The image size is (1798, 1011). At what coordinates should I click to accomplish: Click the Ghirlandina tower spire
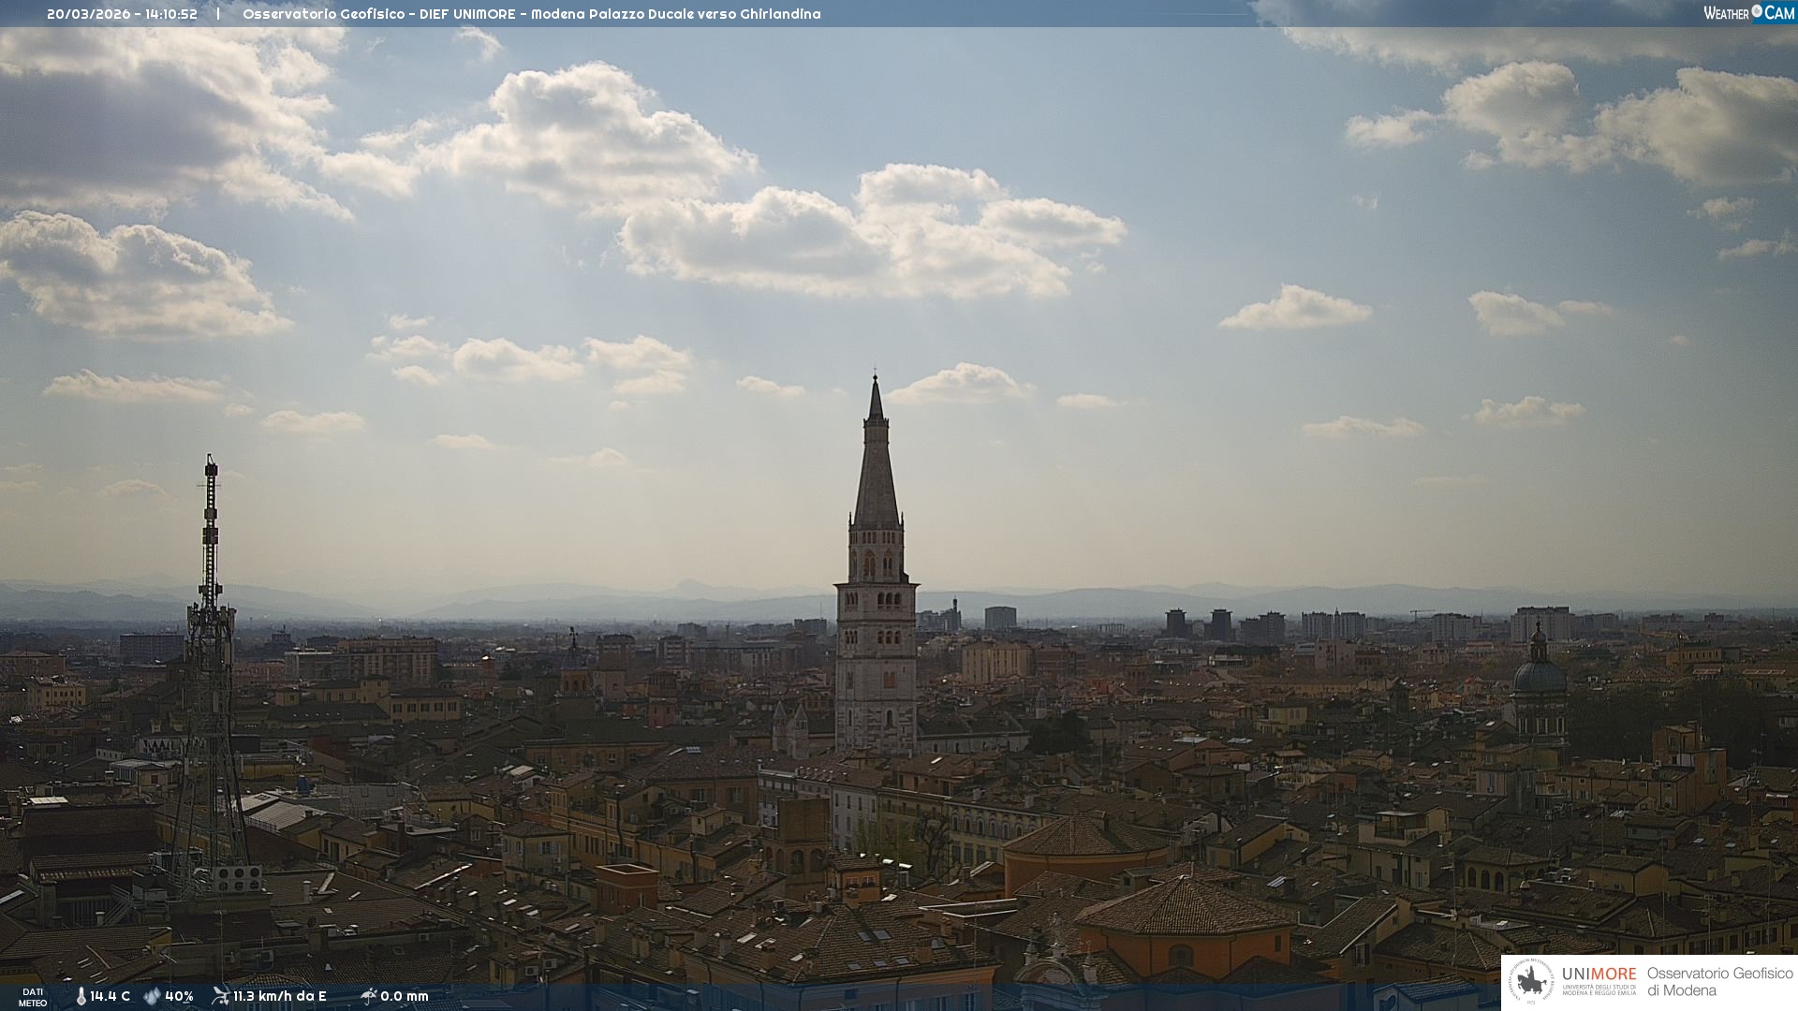[876, 468]
